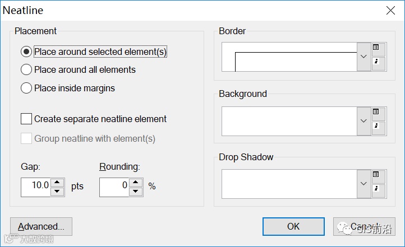Expand the Background dropdown list

pos(363,120)
